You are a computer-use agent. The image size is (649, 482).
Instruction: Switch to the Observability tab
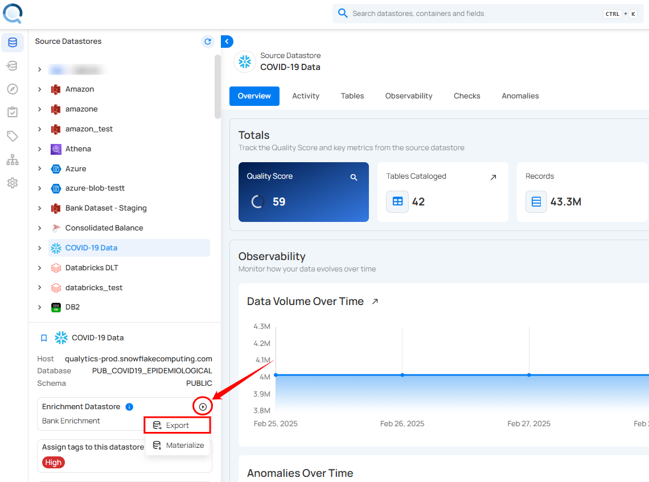point(409,96)
